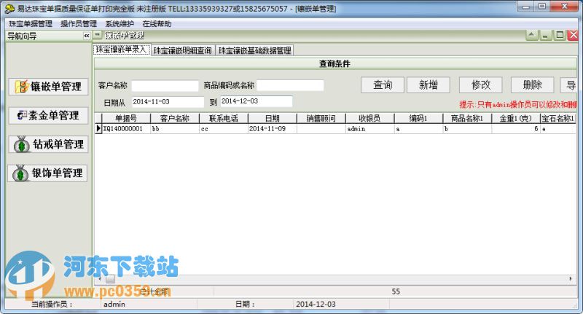Click the partially visible 导 export button
This screenshot has height=314, width=583.
pos(569,85)
